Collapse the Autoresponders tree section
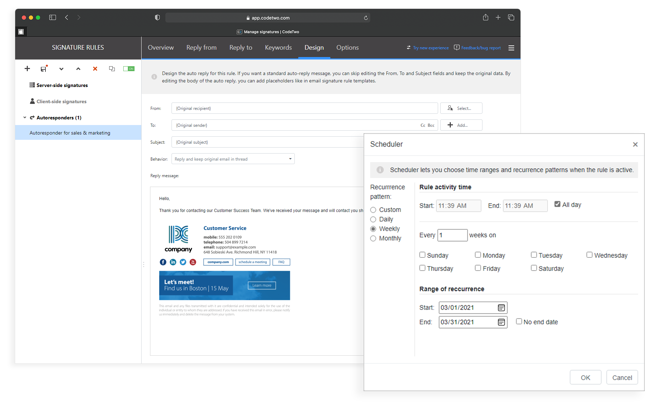The height and width of the screenshot is (405, 648). coord(25,117)
